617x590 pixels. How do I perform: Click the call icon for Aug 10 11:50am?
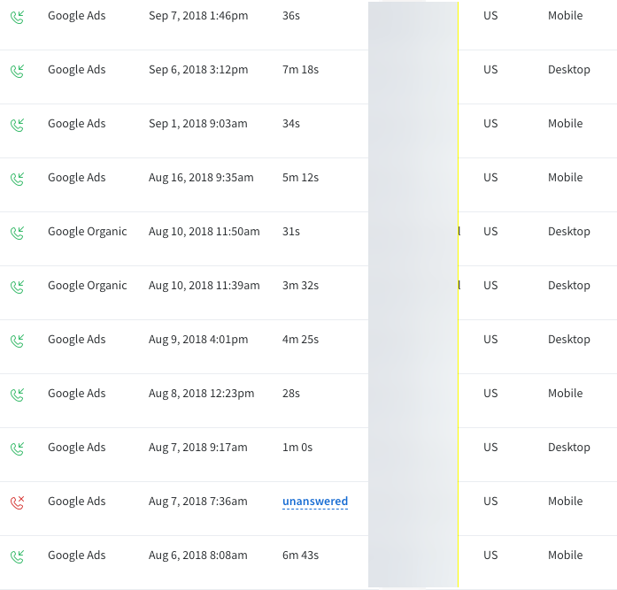click(x=17, y=233)
